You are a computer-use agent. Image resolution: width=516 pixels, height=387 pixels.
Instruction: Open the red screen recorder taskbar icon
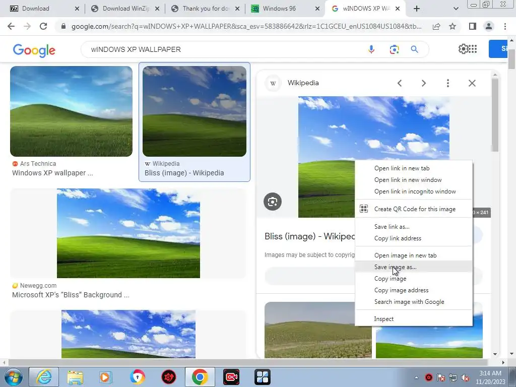231,377
